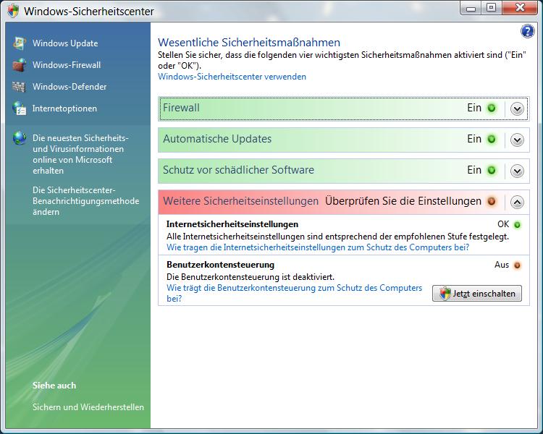Viewport: 543px width, 434px height.
Task: Maximize the Windows-Sicherheitscenter window
Action: pos(491,8)
